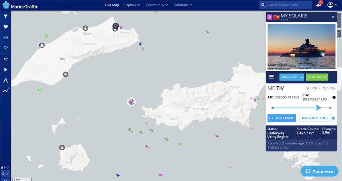Open the Add to Fleet dropdown arrow
Image resolution: width=342 pixels, height=181 pixels.
tap(302, 77)
